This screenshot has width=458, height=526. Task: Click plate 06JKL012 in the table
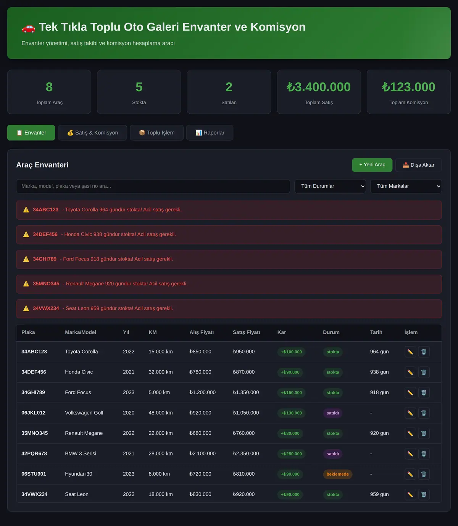click(x=34, y=413)
